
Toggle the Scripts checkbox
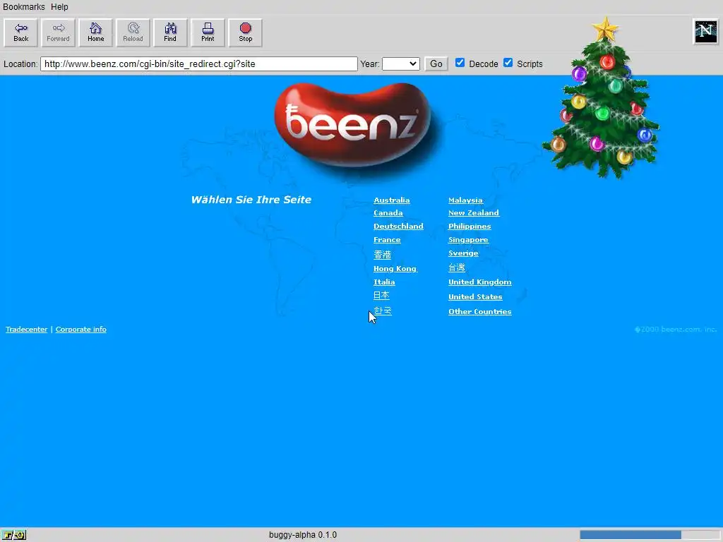pos(508,63)
